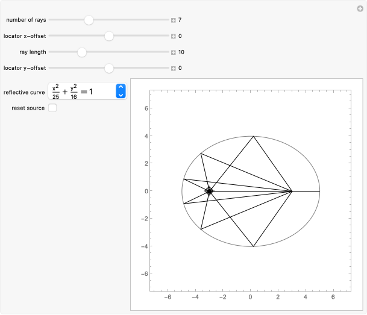Click the locator y-offset slider thumb
The image size is (367, 315).
[x=109, y=68]
